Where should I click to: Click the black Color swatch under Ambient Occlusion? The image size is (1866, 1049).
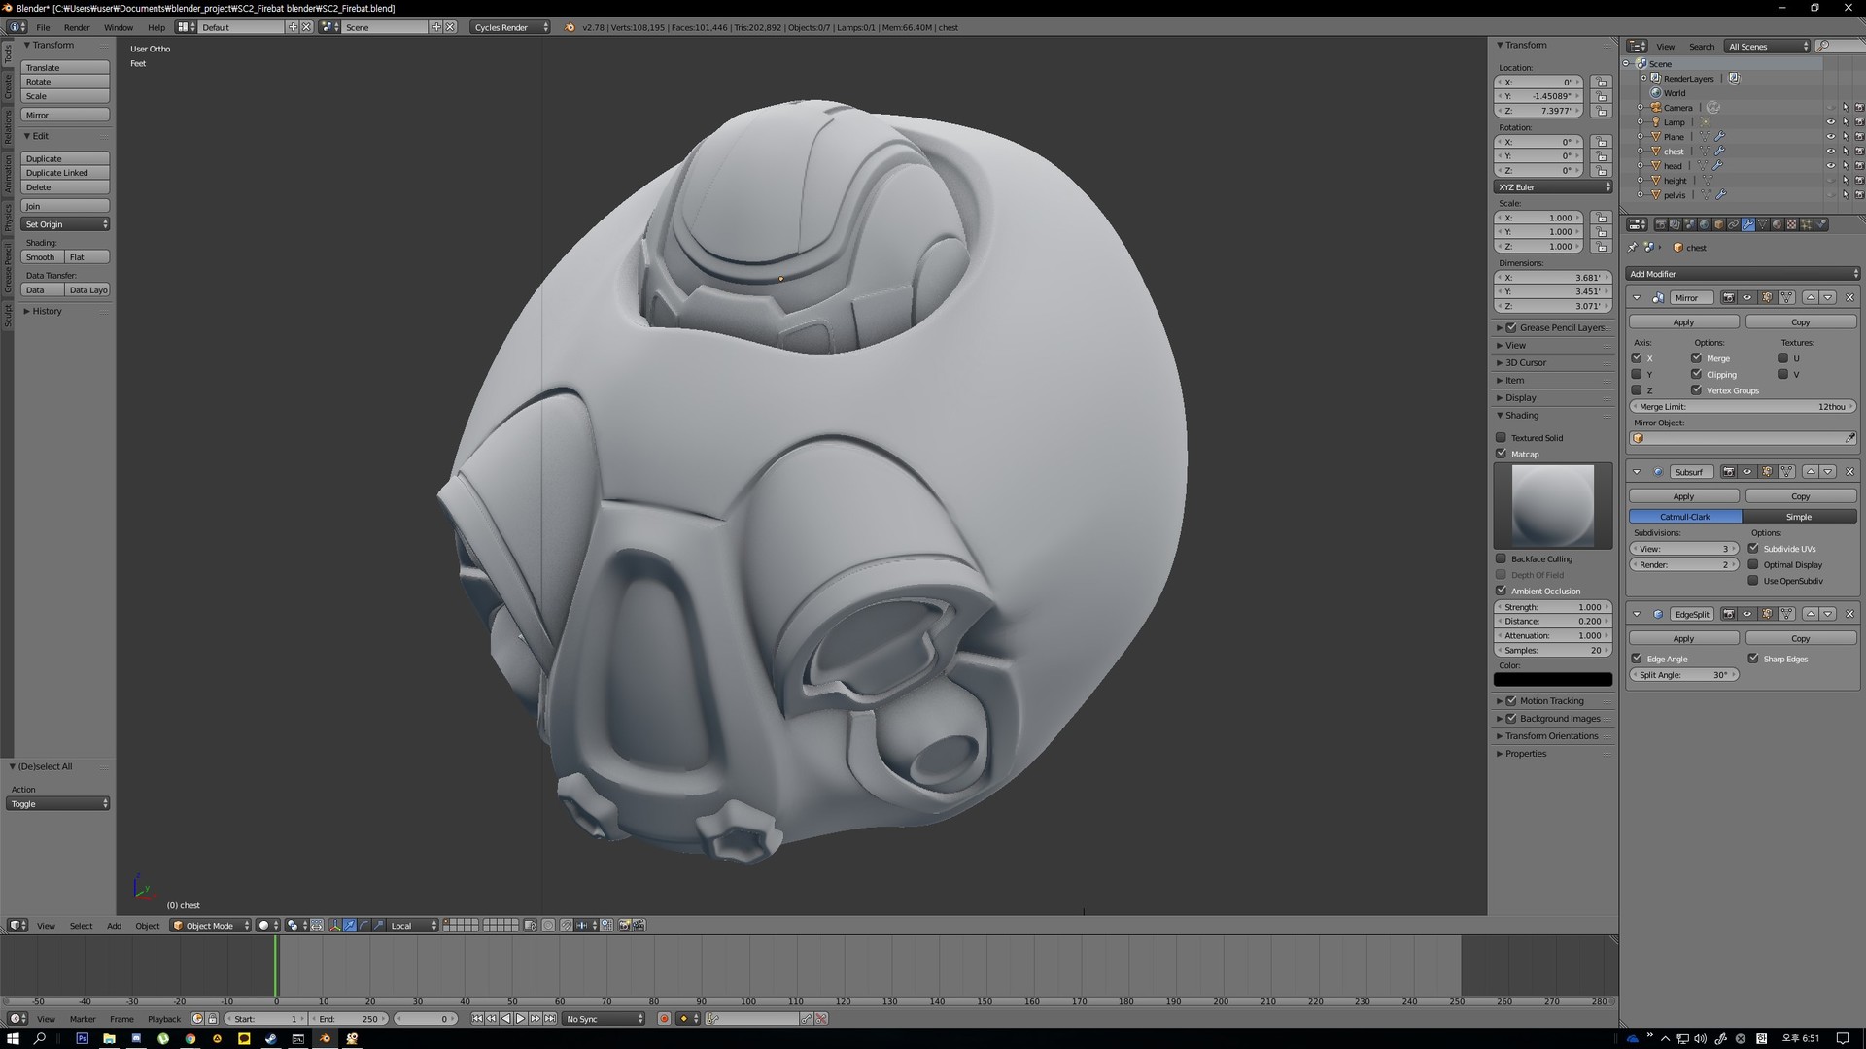pos(1552,679)
